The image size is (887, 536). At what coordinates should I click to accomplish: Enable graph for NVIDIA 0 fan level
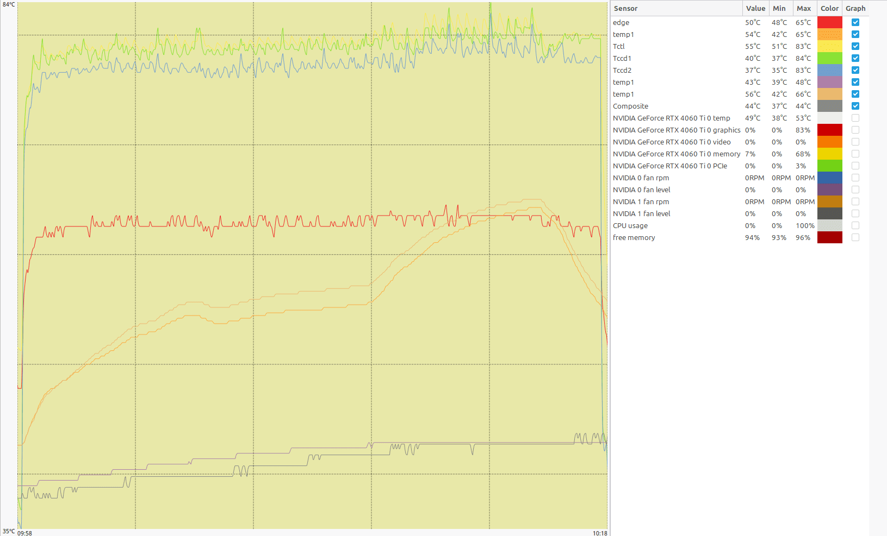tap(855, 190)
